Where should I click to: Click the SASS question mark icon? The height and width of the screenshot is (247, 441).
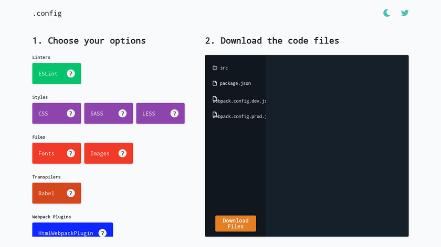[122, 114]
